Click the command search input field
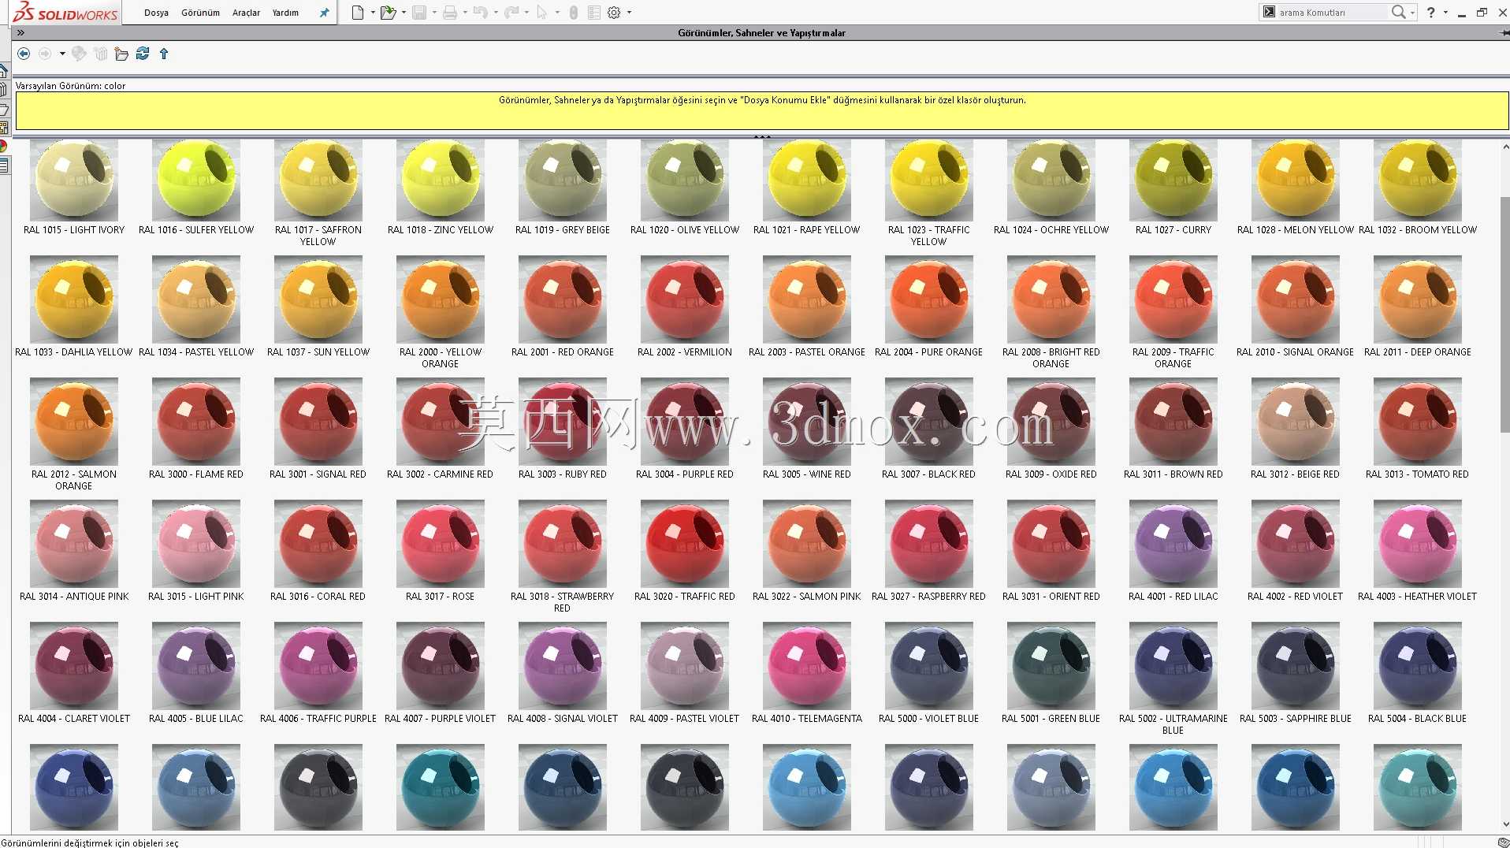This screenshot has height=848, width=1510. pos(1332,12)
